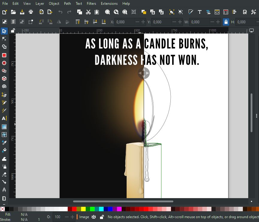Print the document icon
This screenshot has width=259, height=222.
pos(31,12)
